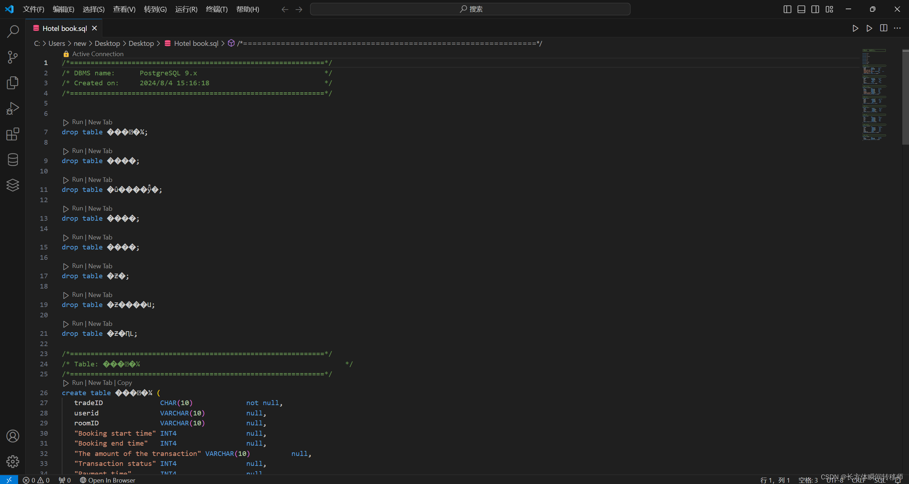Click line number 26 in the gutter
This screenshot has height=484, width=909.
point(44,393)
